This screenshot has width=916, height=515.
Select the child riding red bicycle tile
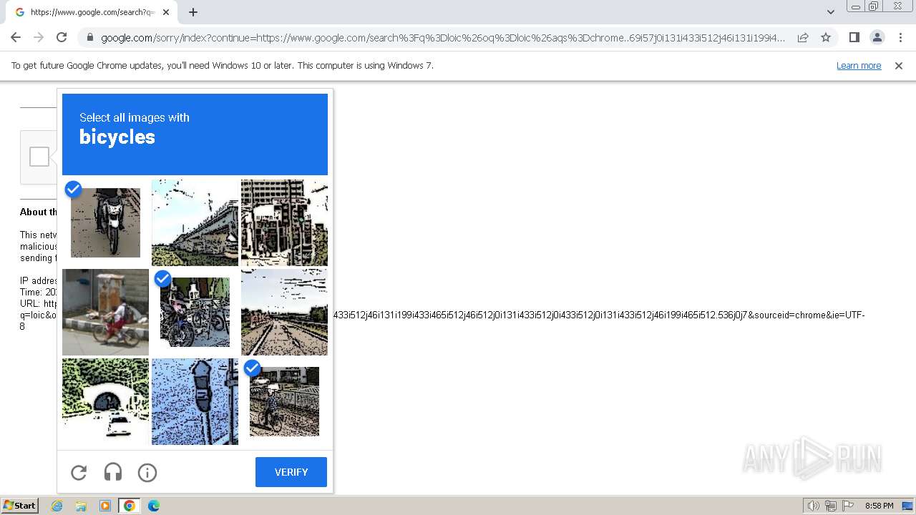[x=105, y=312]
